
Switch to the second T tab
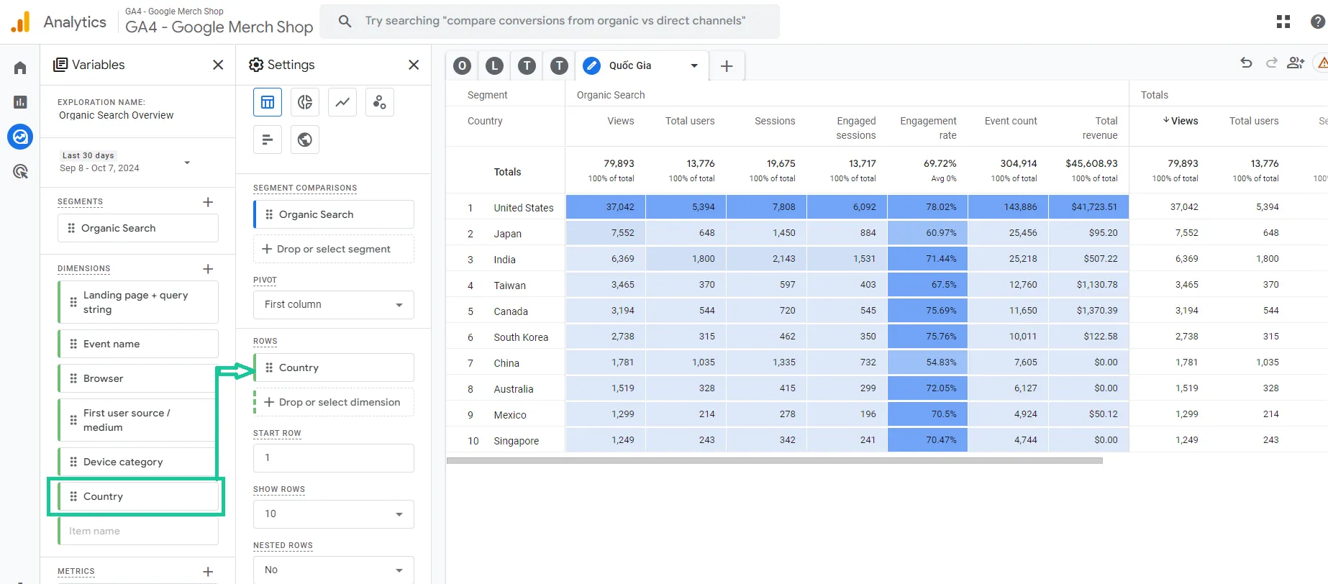click(x=559, y=66)
